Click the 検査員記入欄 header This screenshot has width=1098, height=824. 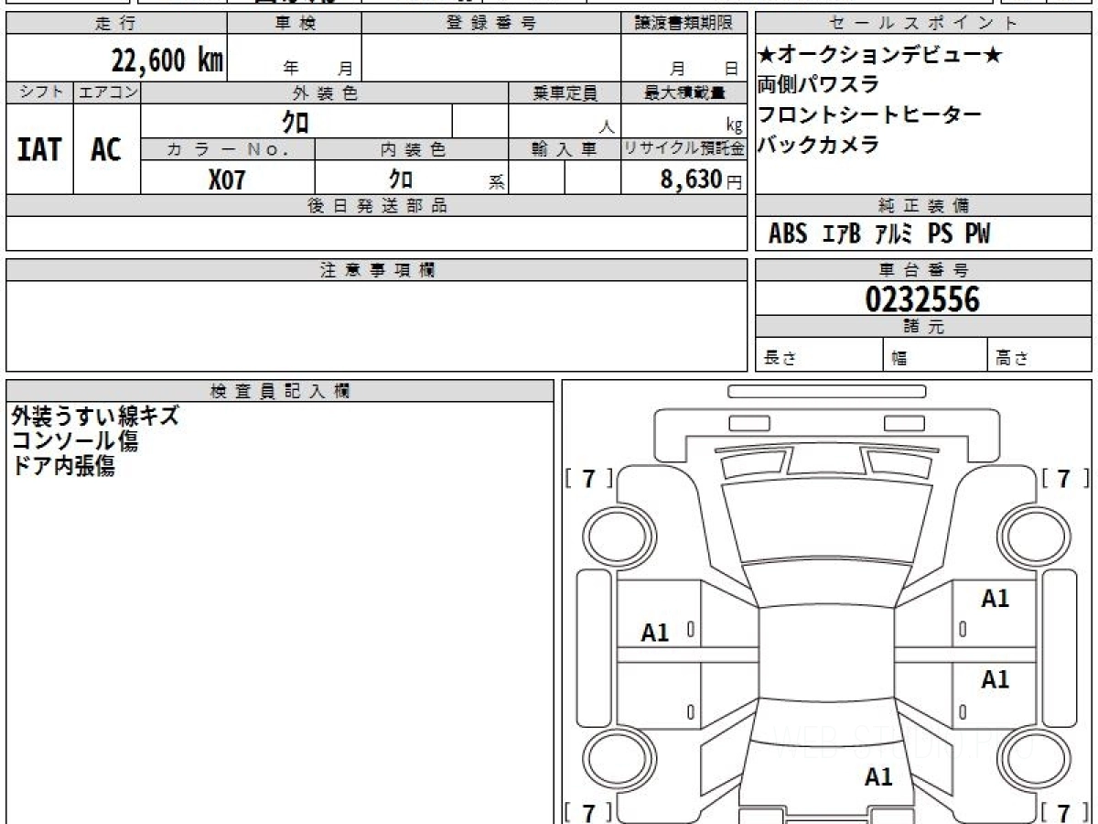280,391
